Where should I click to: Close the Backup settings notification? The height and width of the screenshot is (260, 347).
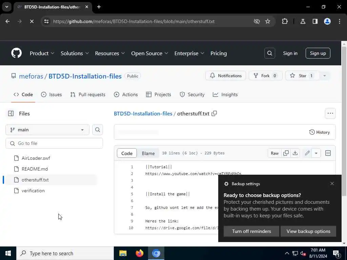click(x=332, y=183)
